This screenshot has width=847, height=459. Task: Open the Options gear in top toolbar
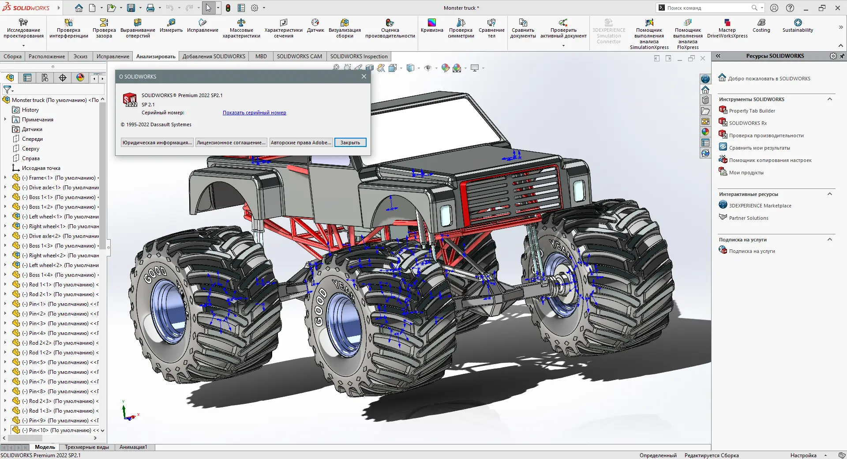coord(255,8)
